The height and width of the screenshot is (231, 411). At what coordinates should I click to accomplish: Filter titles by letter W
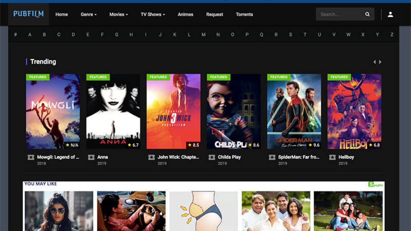tap(348, 35)
